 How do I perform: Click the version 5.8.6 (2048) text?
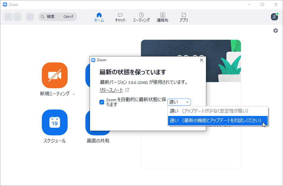pyautogui.click(x=138, y=82)
